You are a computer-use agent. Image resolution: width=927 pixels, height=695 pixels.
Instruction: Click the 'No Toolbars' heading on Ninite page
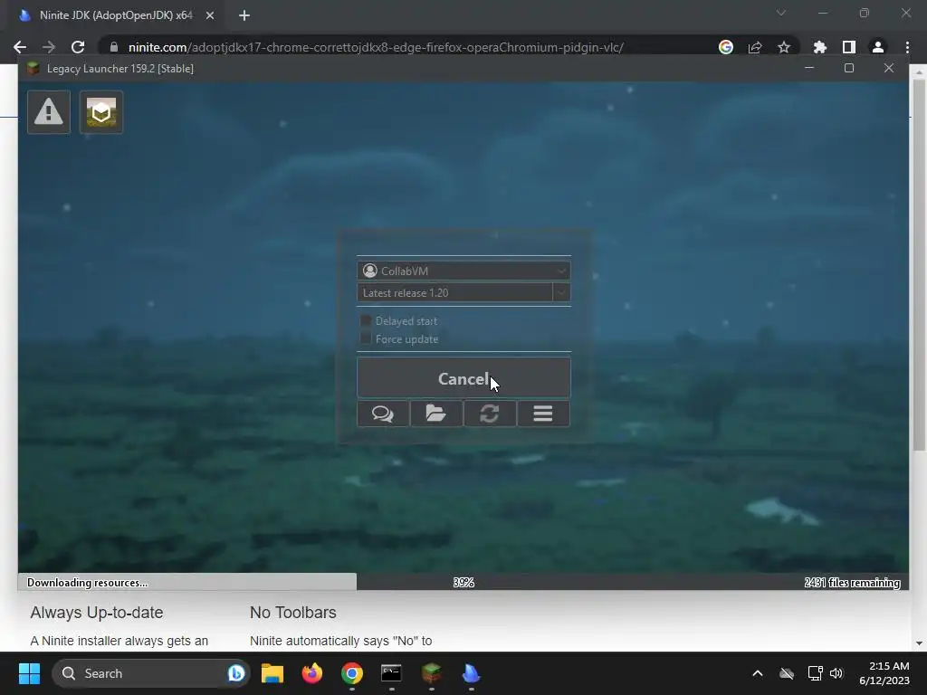(293, 613)
